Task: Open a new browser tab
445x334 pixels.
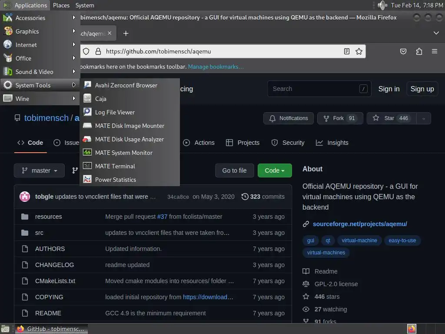Action: click(x=126, y=33)
